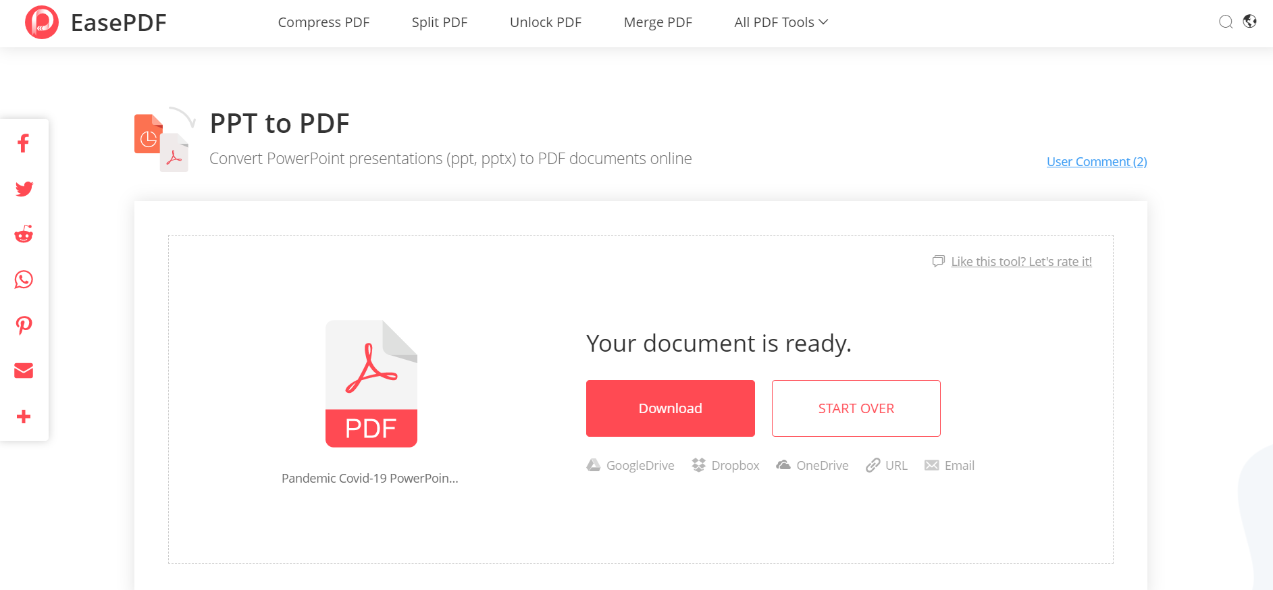
Task: Save converted file to Dropbox
Action: 726,465
